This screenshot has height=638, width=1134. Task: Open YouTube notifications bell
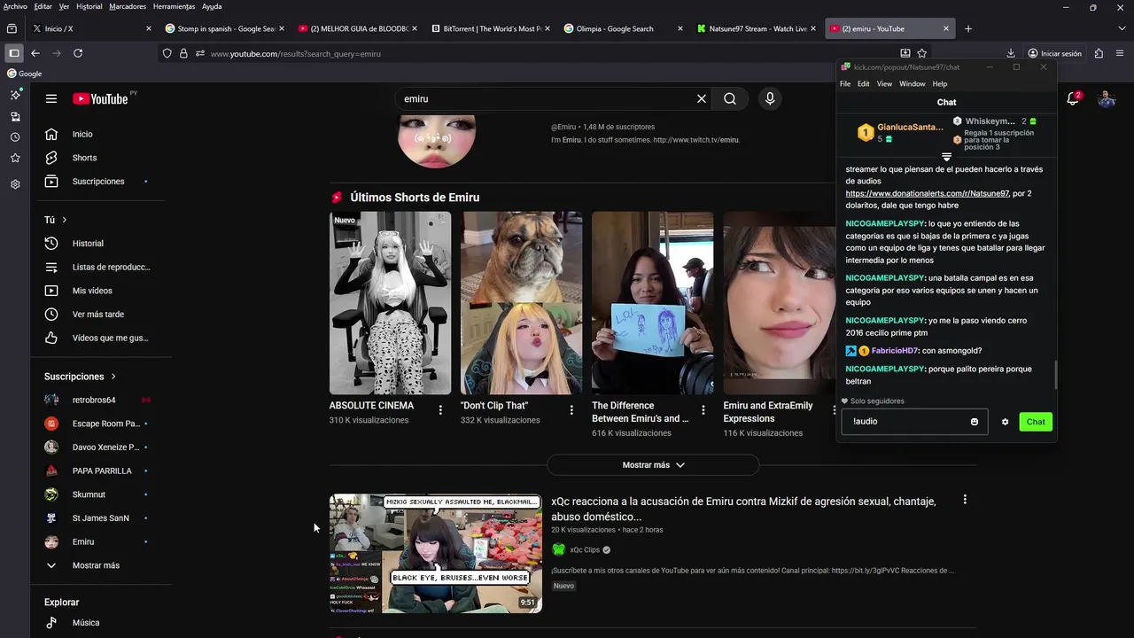(x=1073, y=99)
